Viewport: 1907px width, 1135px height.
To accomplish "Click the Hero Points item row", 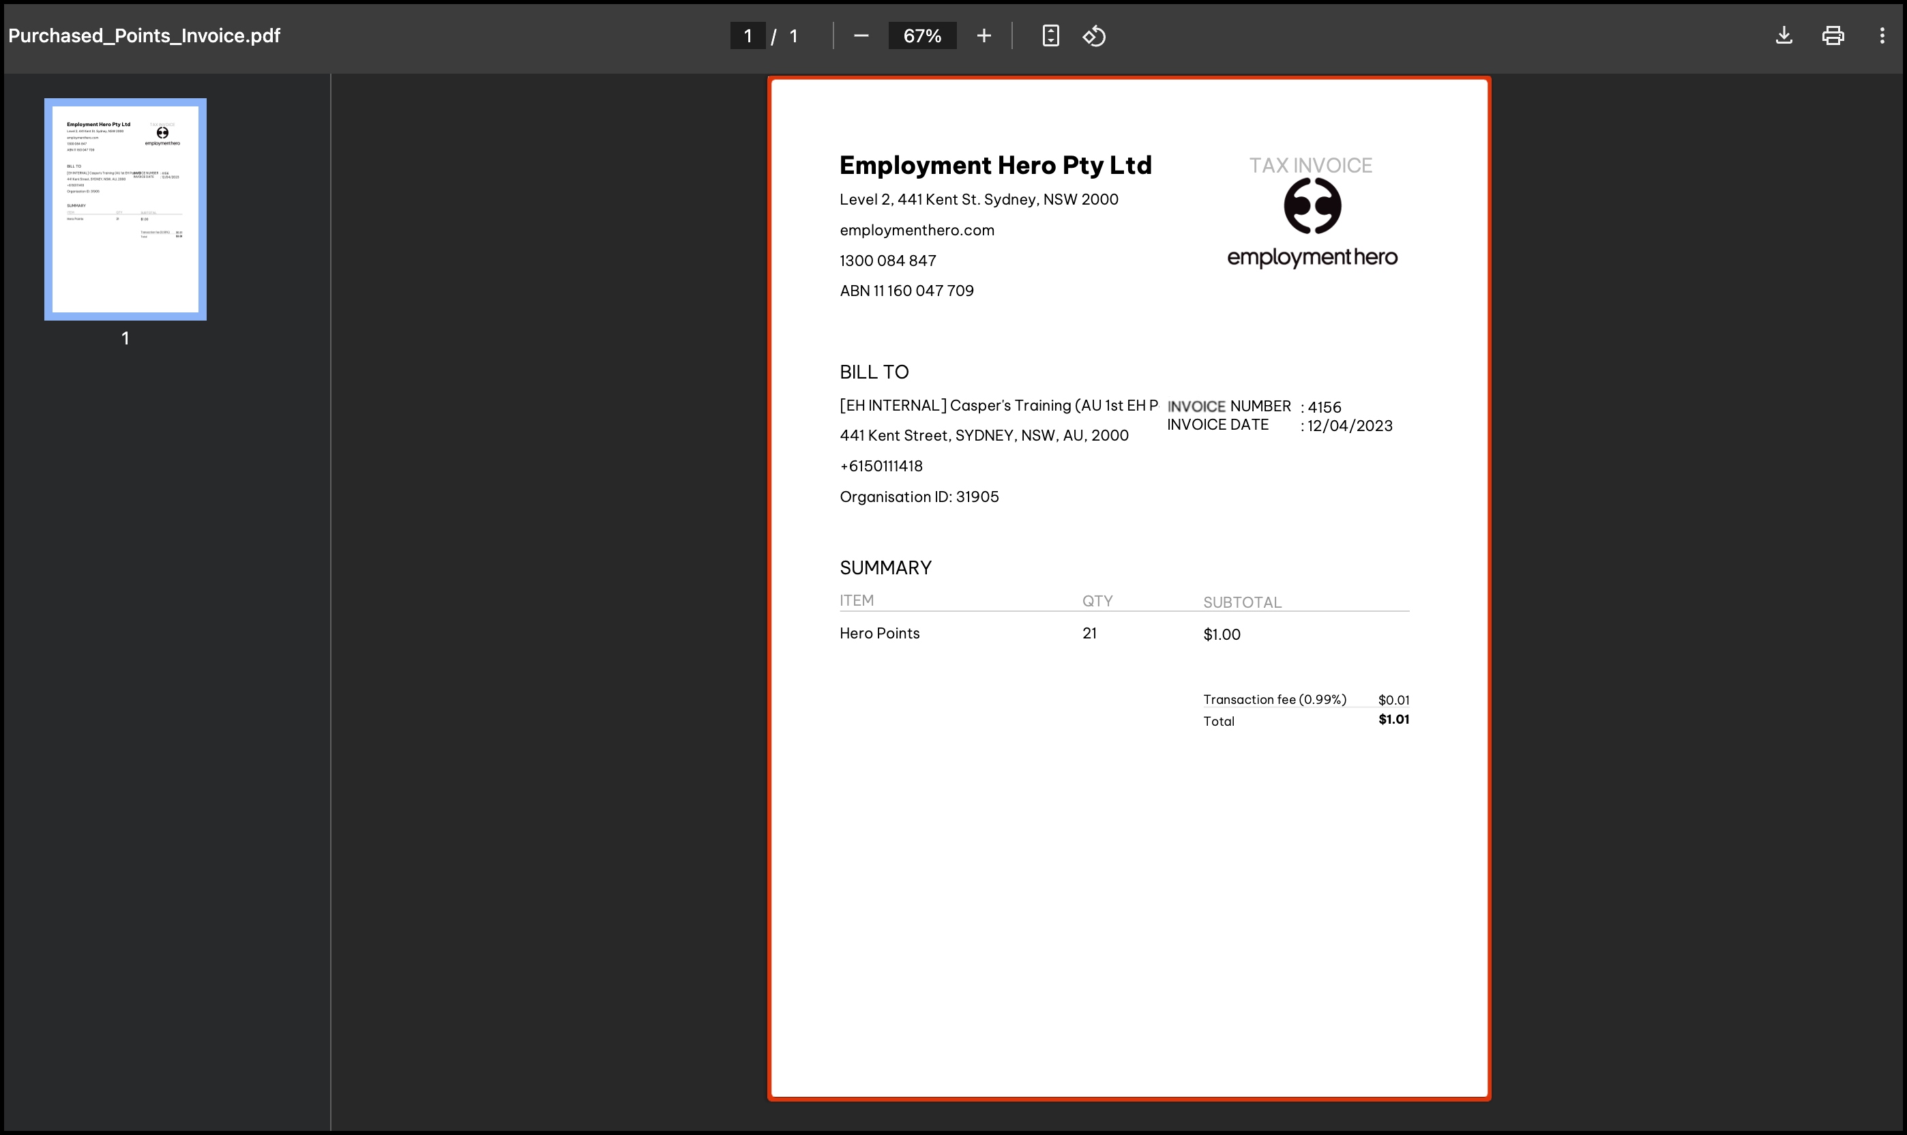I will pos(879,633).
